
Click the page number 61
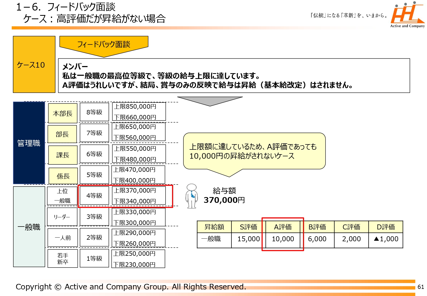420,287
